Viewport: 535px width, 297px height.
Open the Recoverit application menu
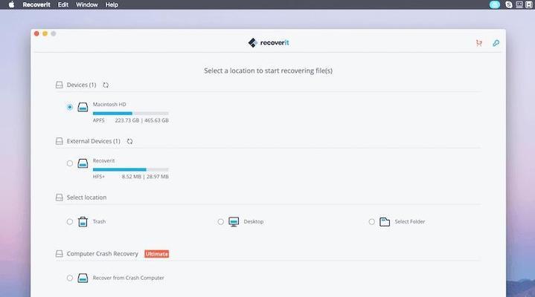click(36, 4)
